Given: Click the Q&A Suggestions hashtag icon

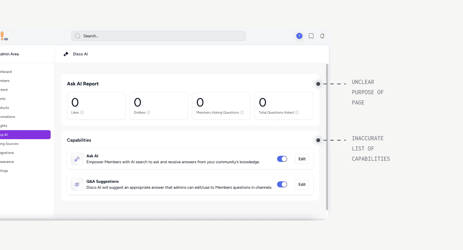Looking at the screenshot, I should 77,184.
